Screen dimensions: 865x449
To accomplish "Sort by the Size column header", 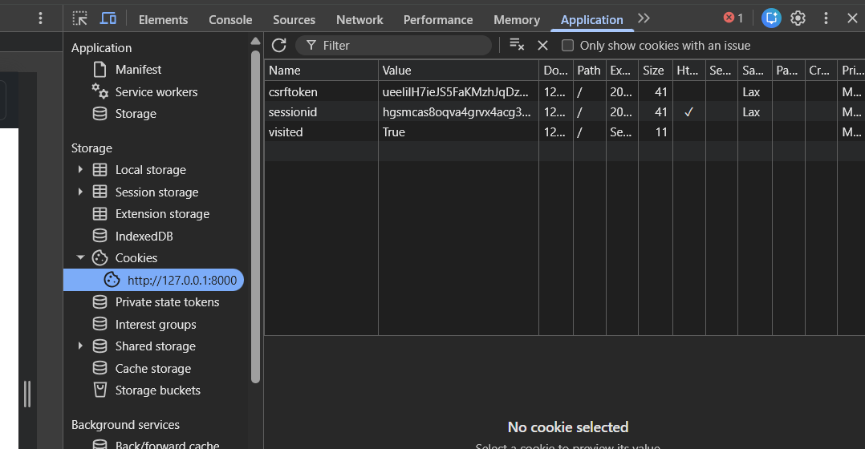I will pyautogui.click(x=656, y=70).
